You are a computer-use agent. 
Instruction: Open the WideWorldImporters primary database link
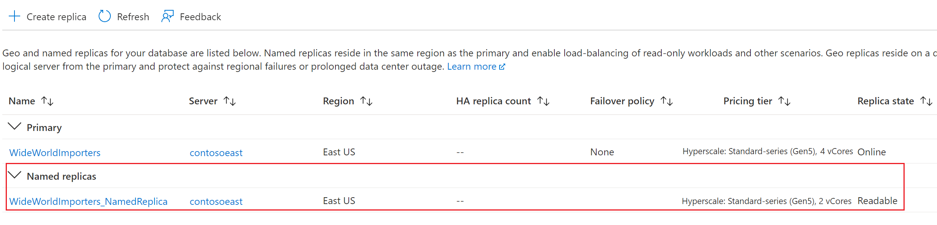click(55, 153)
